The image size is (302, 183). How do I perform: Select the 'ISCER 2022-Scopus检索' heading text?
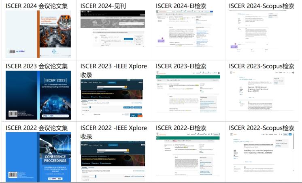point(262,128)
